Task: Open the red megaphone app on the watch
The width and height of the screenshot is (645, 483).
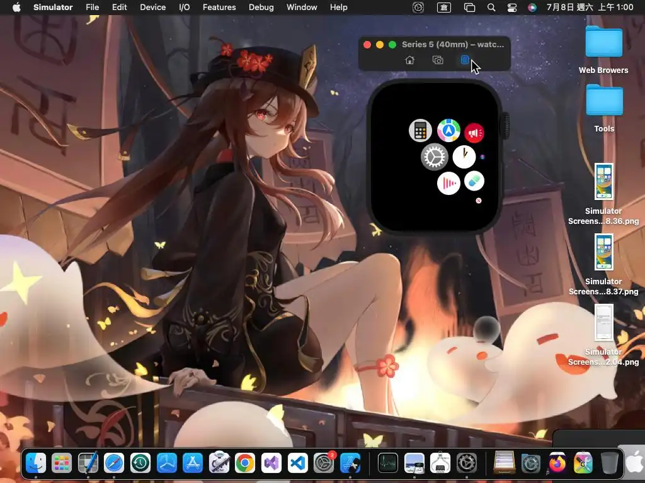Action: pos(474,133)
